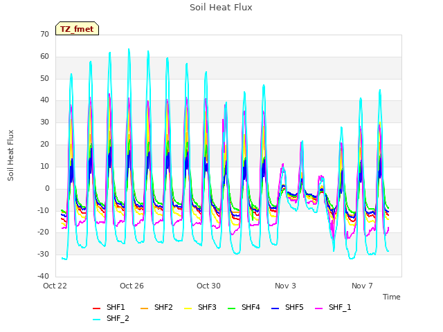Select the SHF1 legend label
Screen dimensions: 443x332
click(116, 307)
